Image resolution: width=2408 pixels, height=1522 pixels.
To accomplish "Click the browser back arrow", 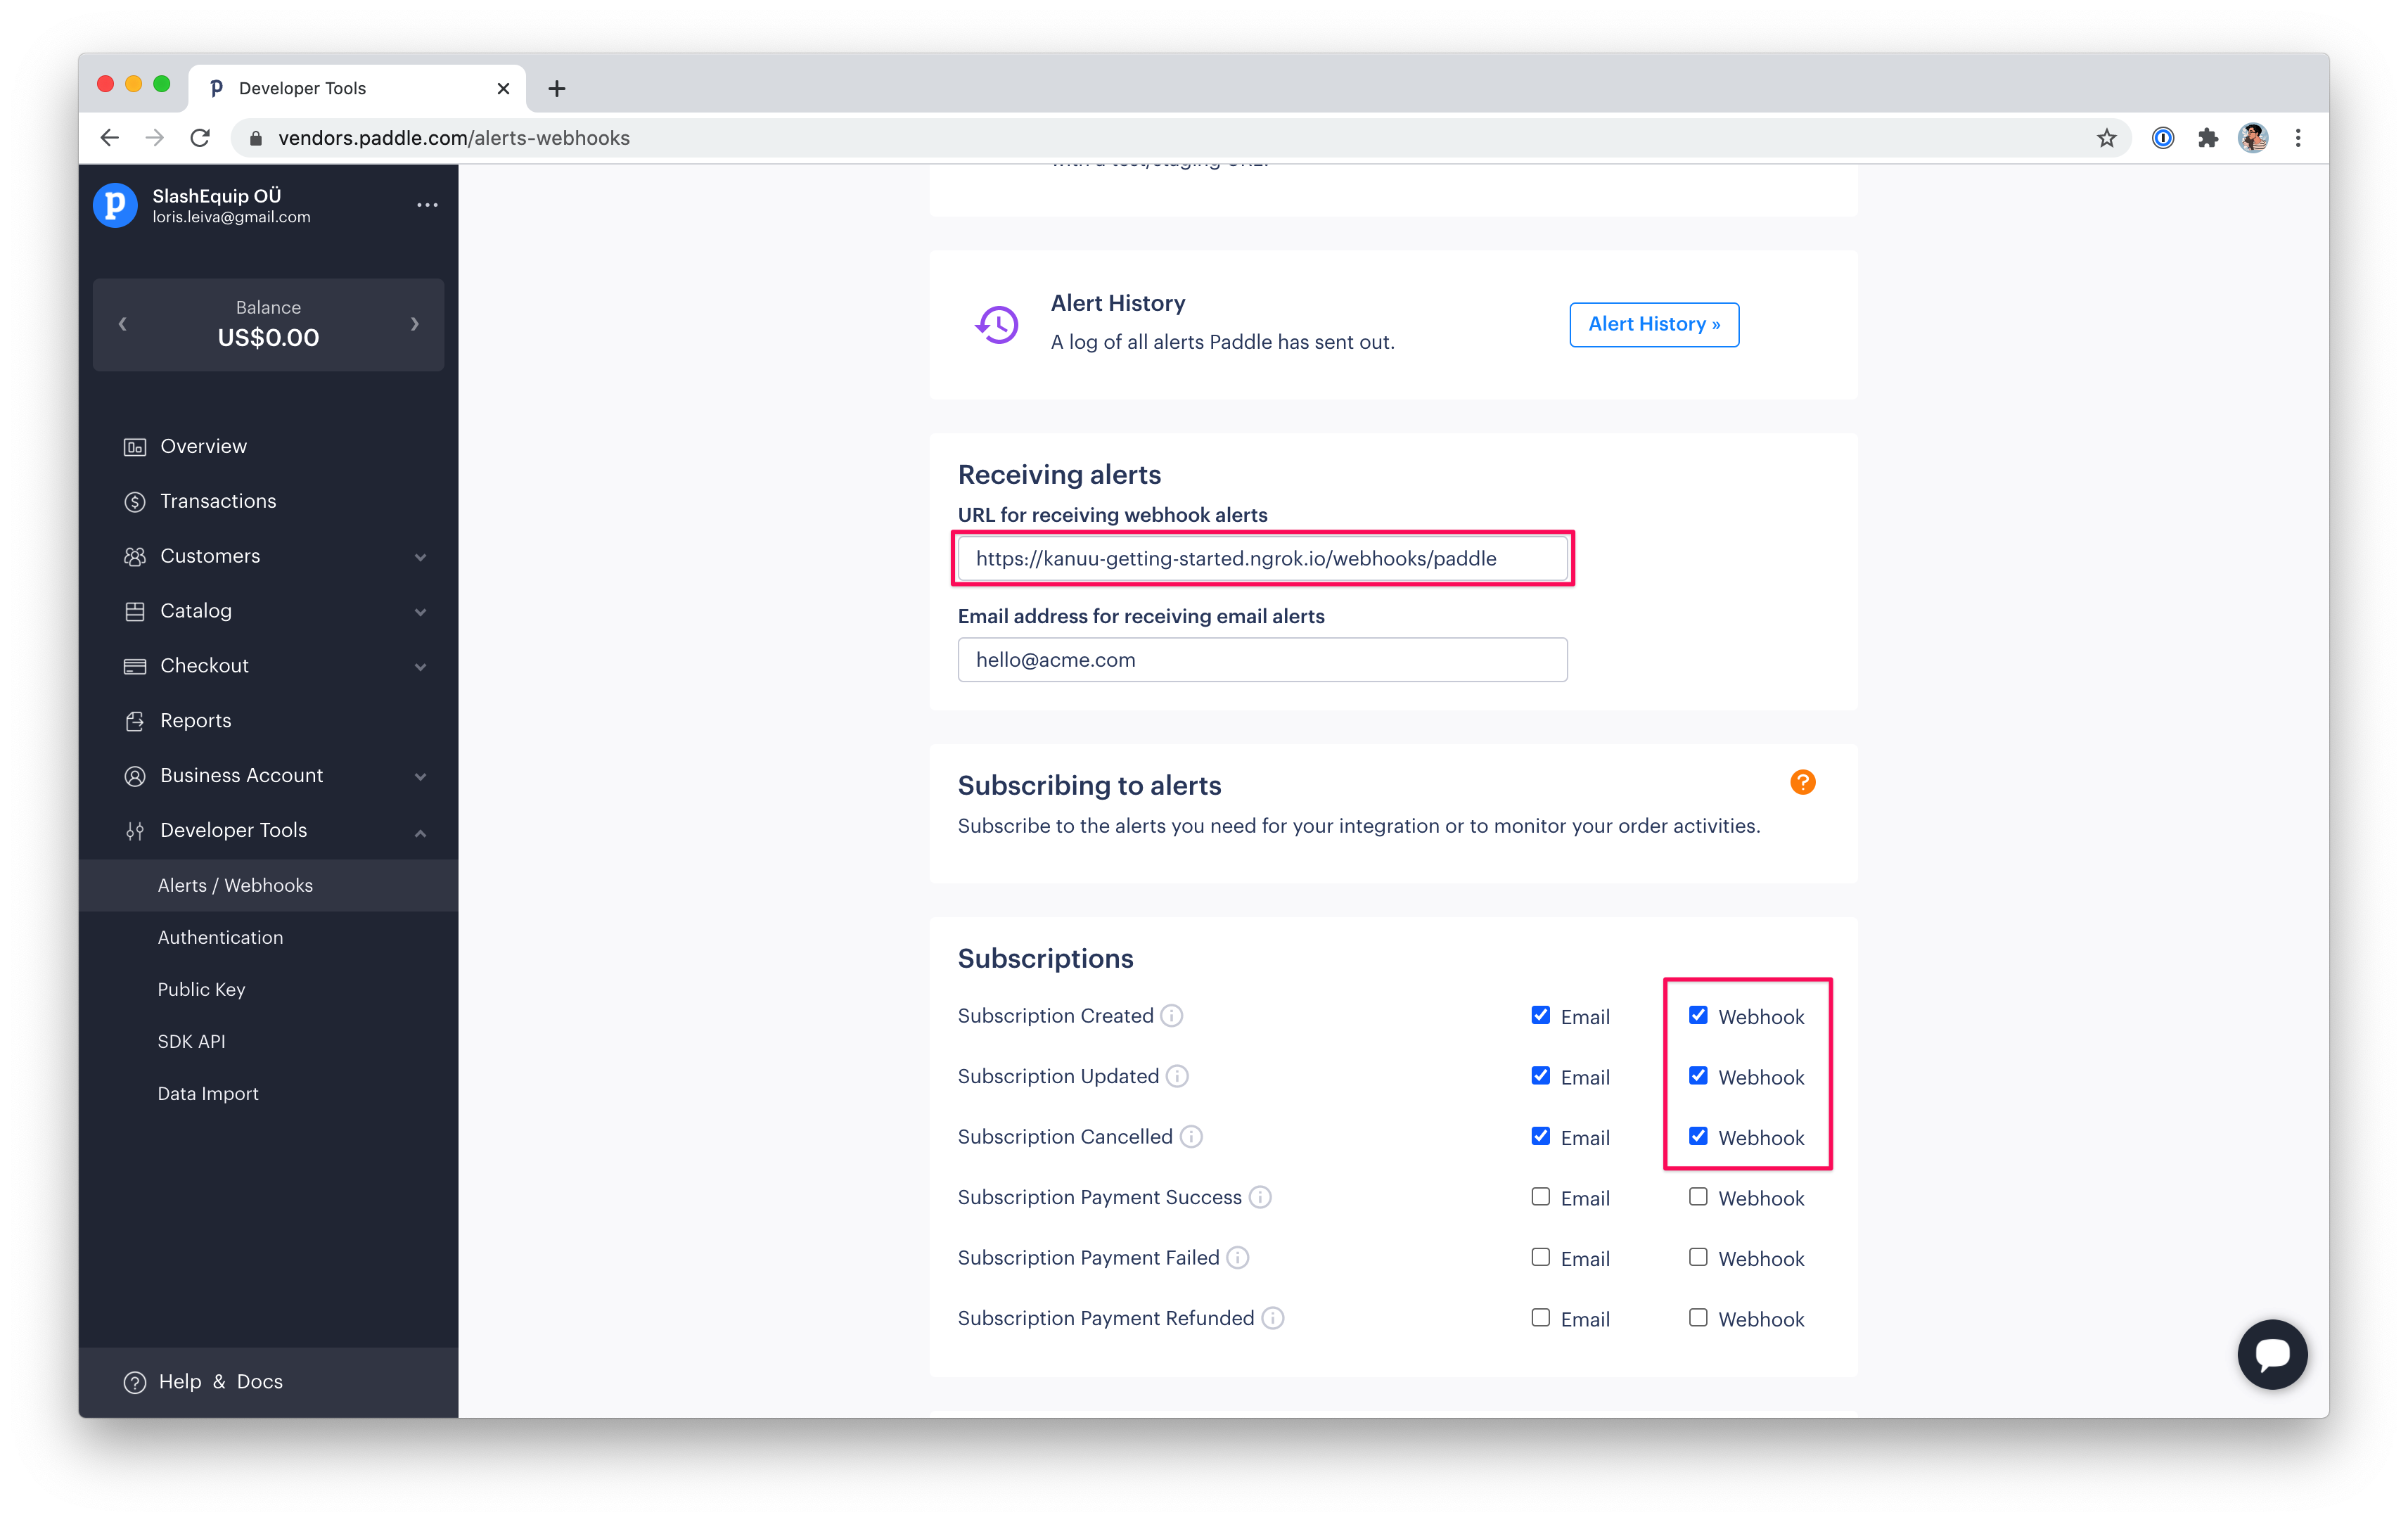I will [x=110, y=138].
